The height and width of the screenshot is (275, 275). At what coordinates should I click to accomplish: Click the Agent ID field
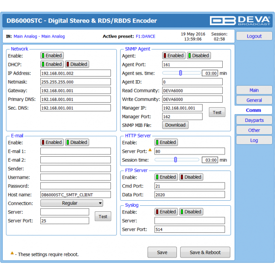click(192, 82)
